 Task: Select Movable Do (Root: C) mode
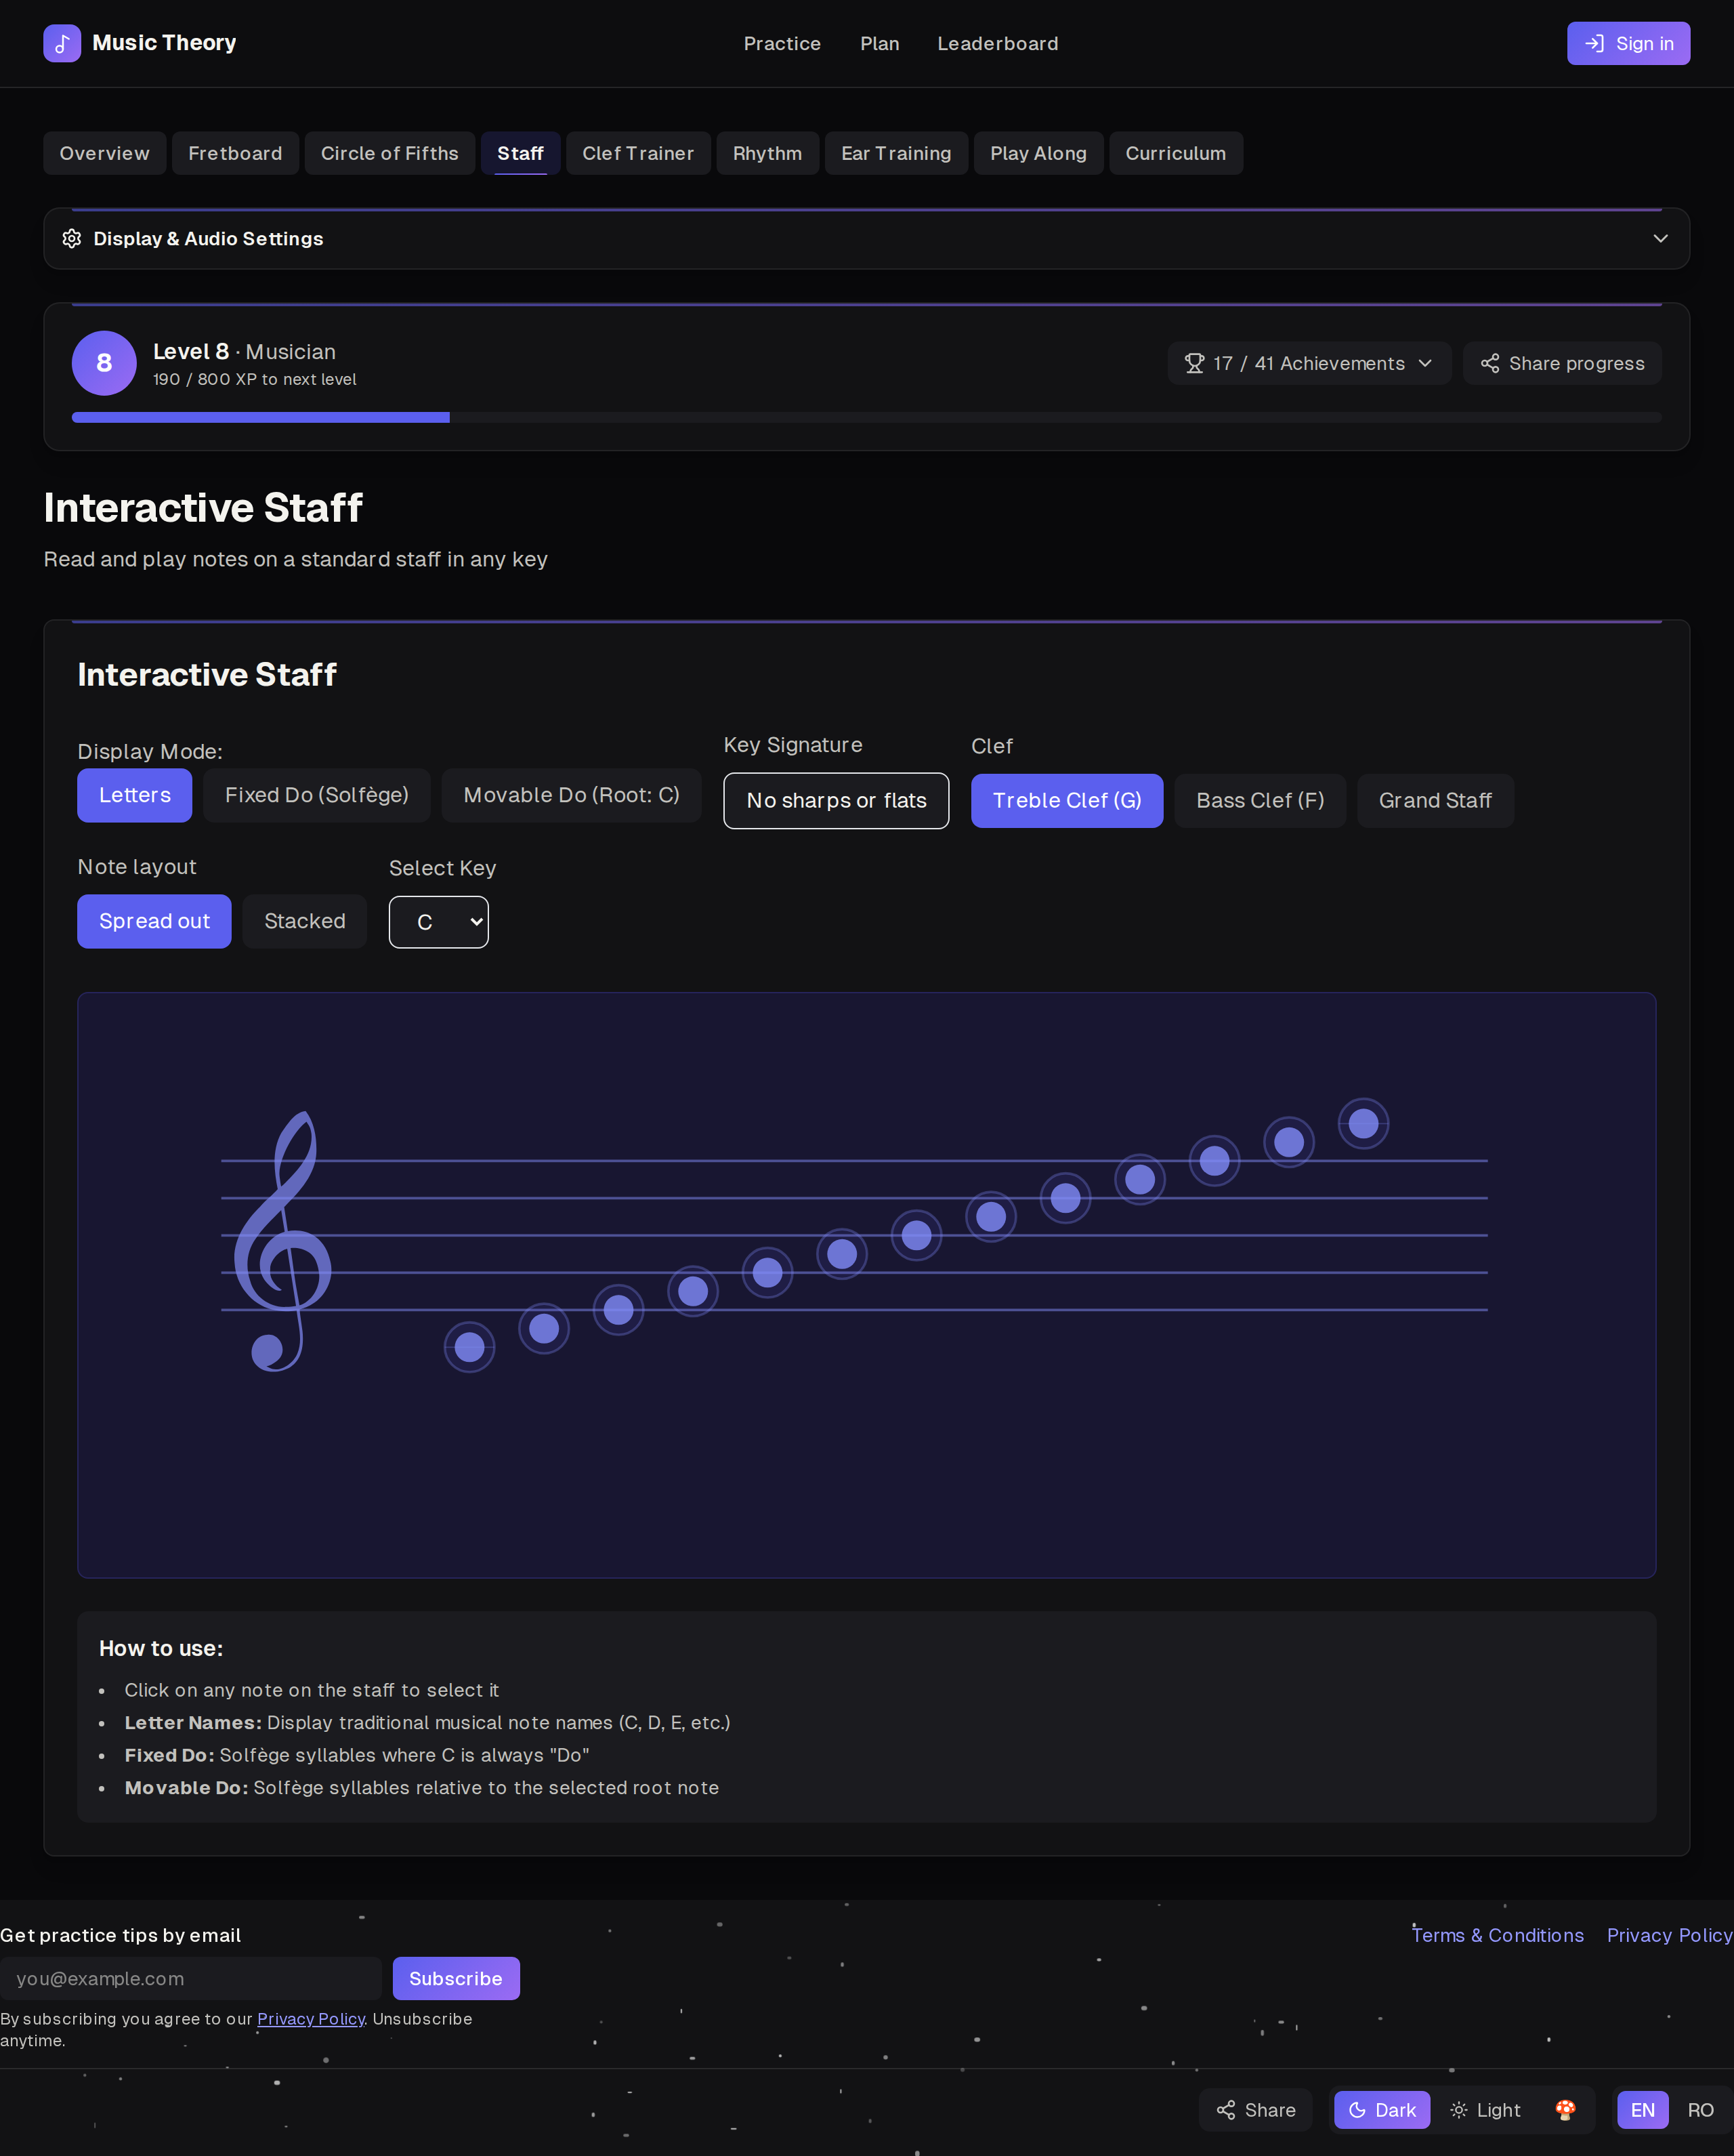tap(572, 795)
